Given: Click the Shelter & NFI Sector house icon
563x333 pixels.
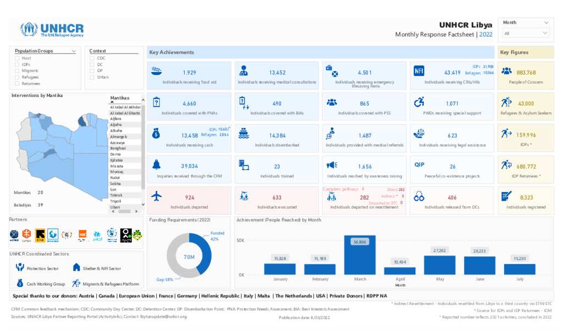Looking at the screenshot, I should (76, 267).
